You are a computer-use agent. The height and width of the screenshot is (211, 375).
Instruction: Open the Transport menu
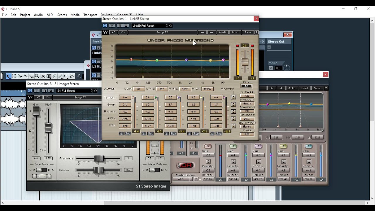point(90,15)
